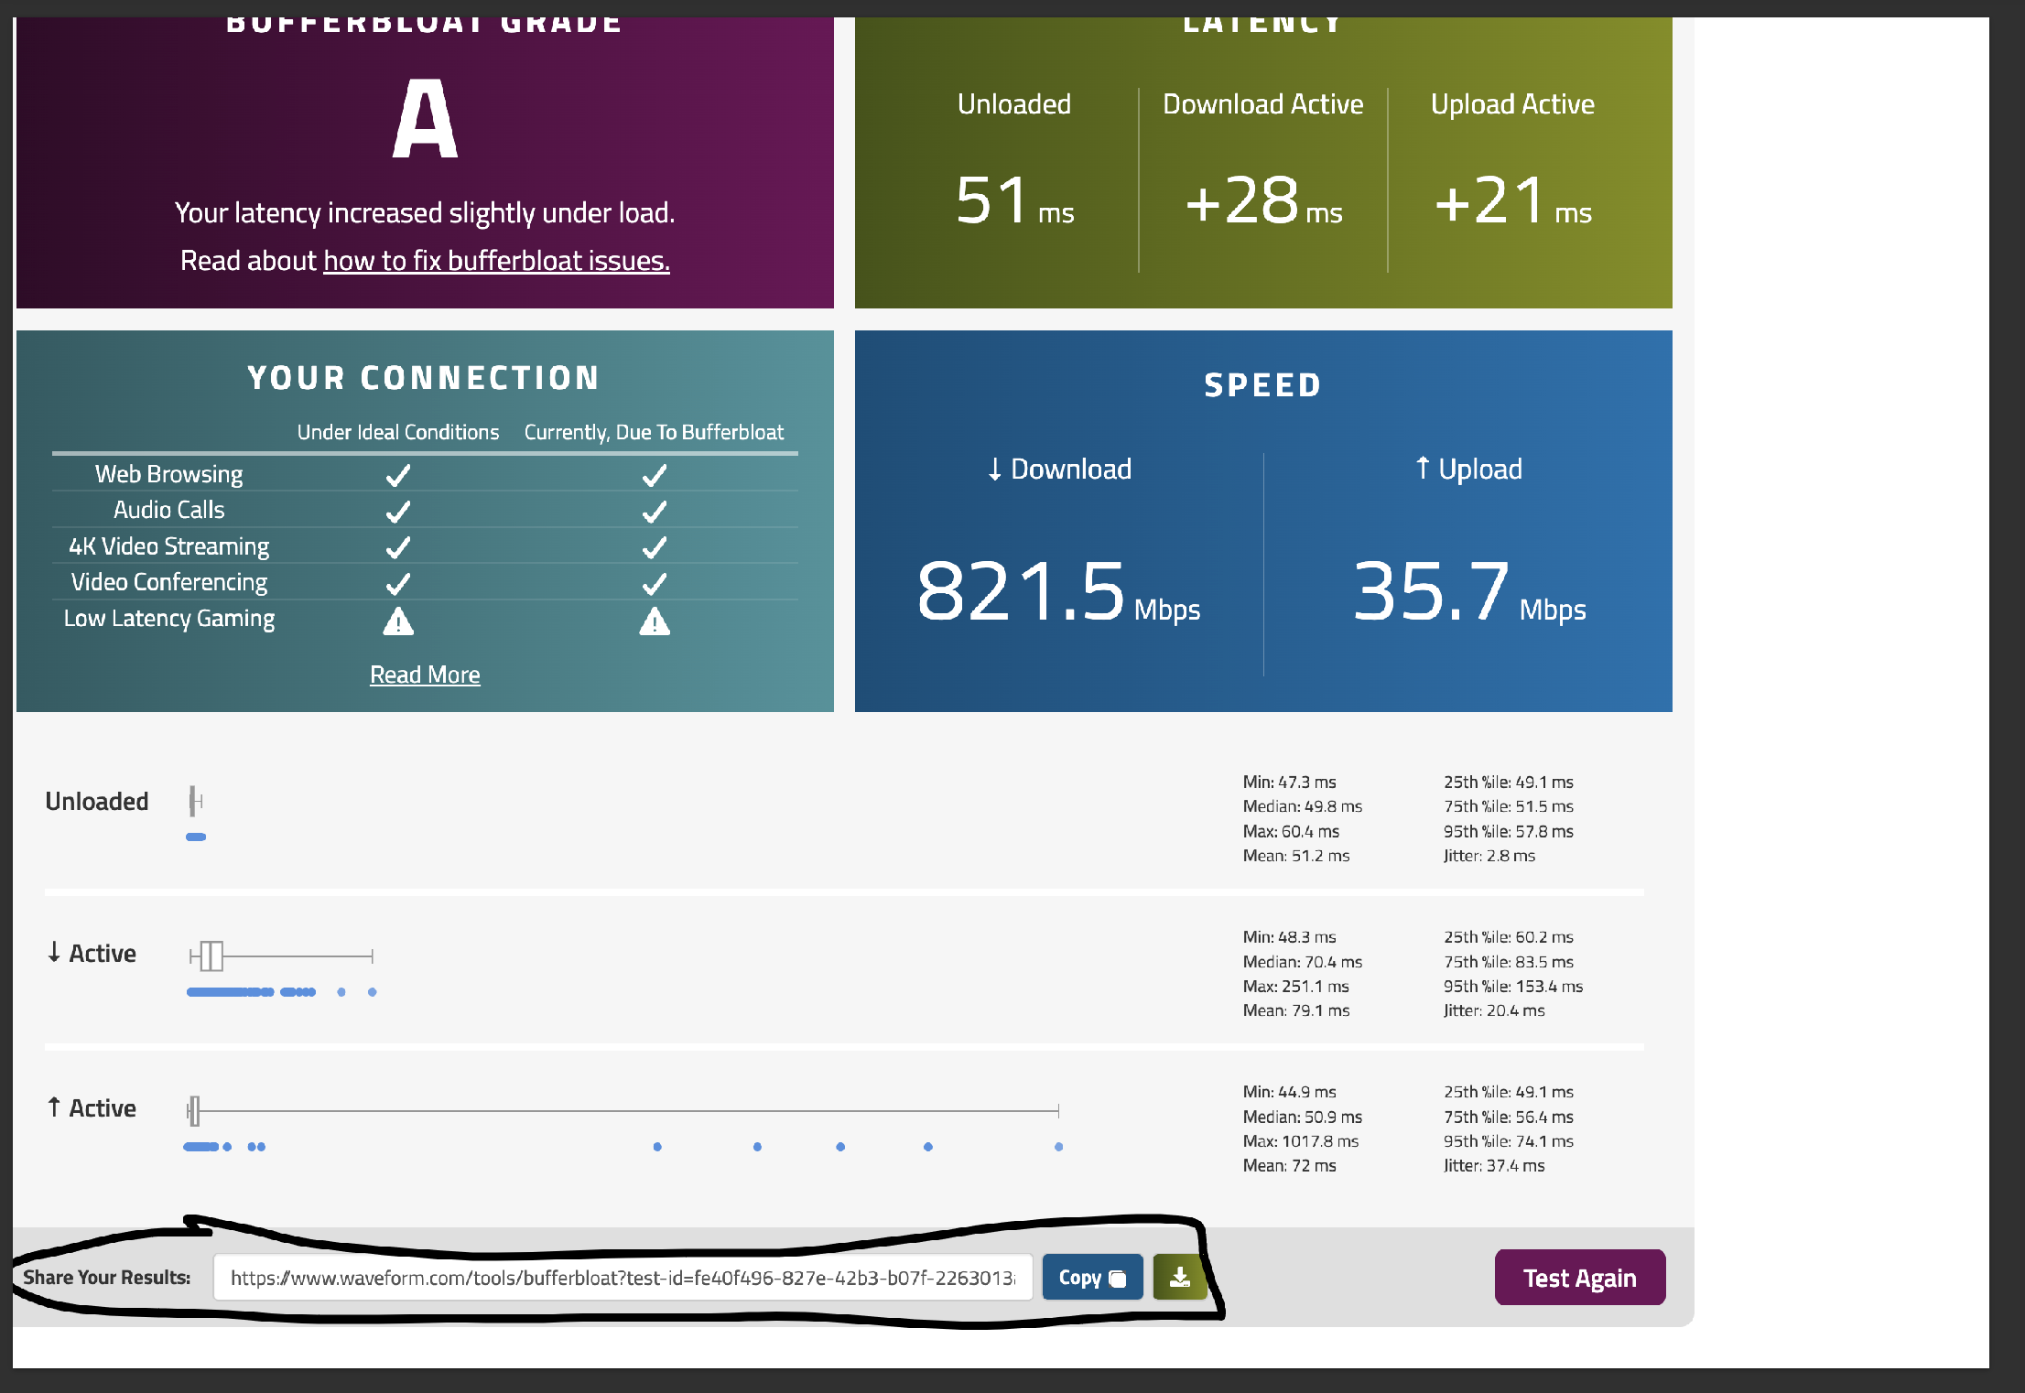Click 'Your latency increased slightly under load.' text
This screenshot has width=2025, height=1393.
tap(425, 213)
